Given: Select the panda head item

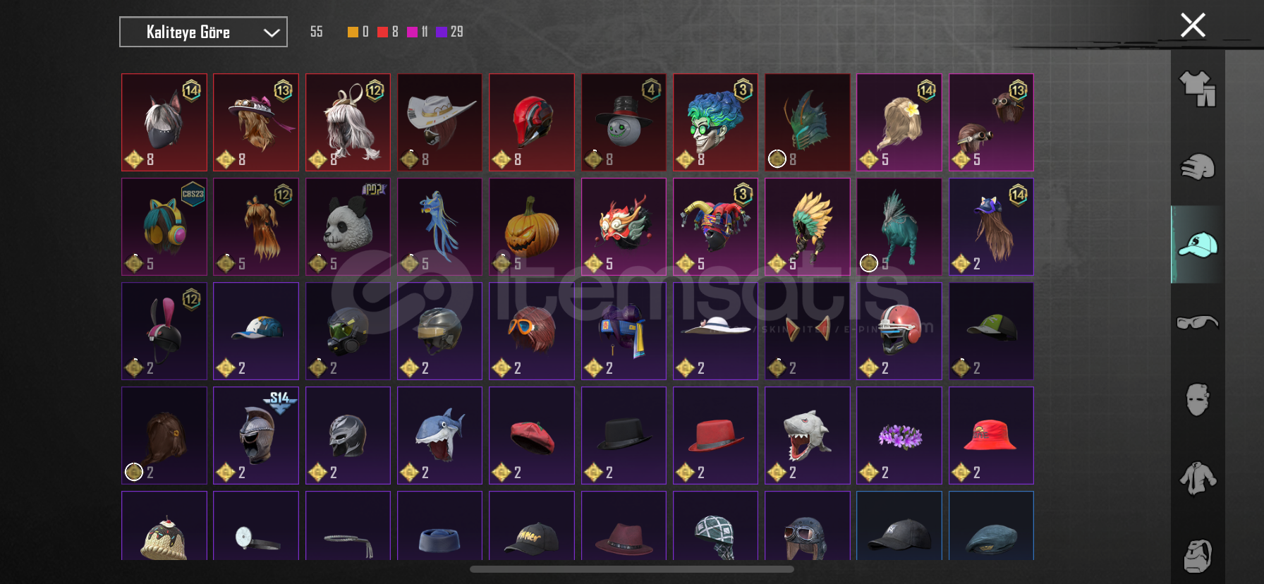Looking at the screenshot, I should tap(348, 226).
